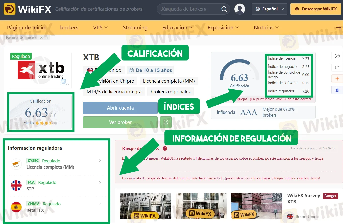The image size is (343, 224).
Task: Click the Índice de negocio 8.25 row
Action: point(288,67)
